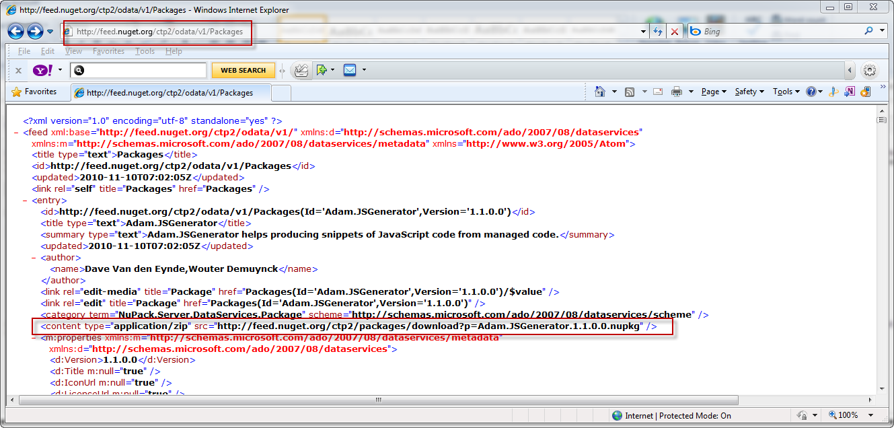
Task: Collapse the m:properties XML node
Action: (34, 337)
